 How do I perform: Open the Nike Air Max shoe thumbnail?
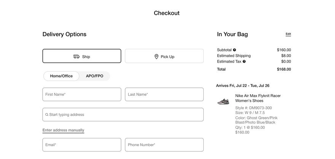[223, 101]
